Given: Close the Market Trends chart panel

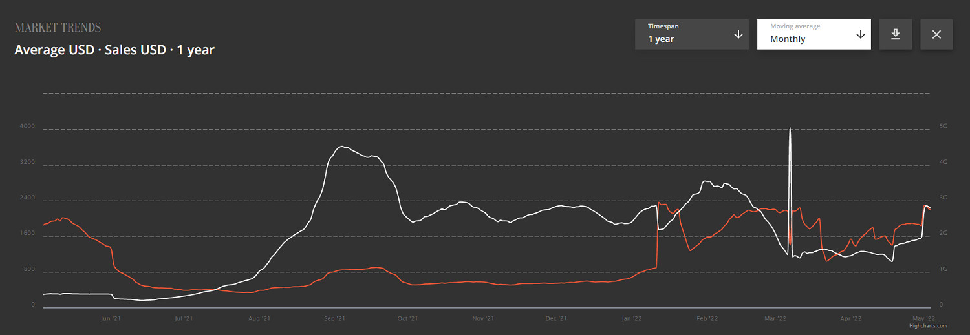Looking at the screenshot, I should (936, 34).
